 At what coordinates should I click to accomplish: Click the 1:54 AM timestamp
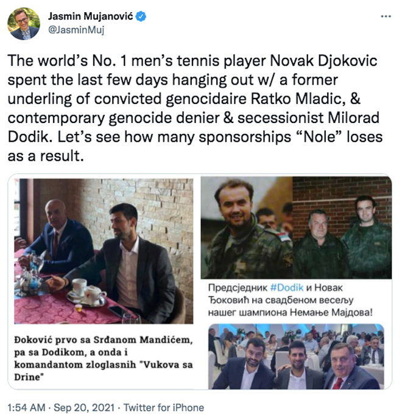(x=28, y=407)
